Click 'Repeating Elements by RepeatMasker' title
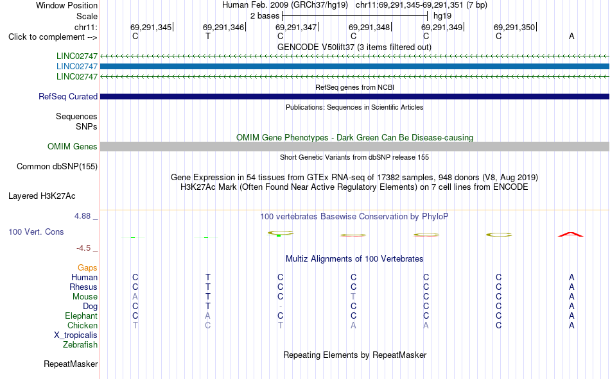The image size is (610, 379). (x=355, y=355)
